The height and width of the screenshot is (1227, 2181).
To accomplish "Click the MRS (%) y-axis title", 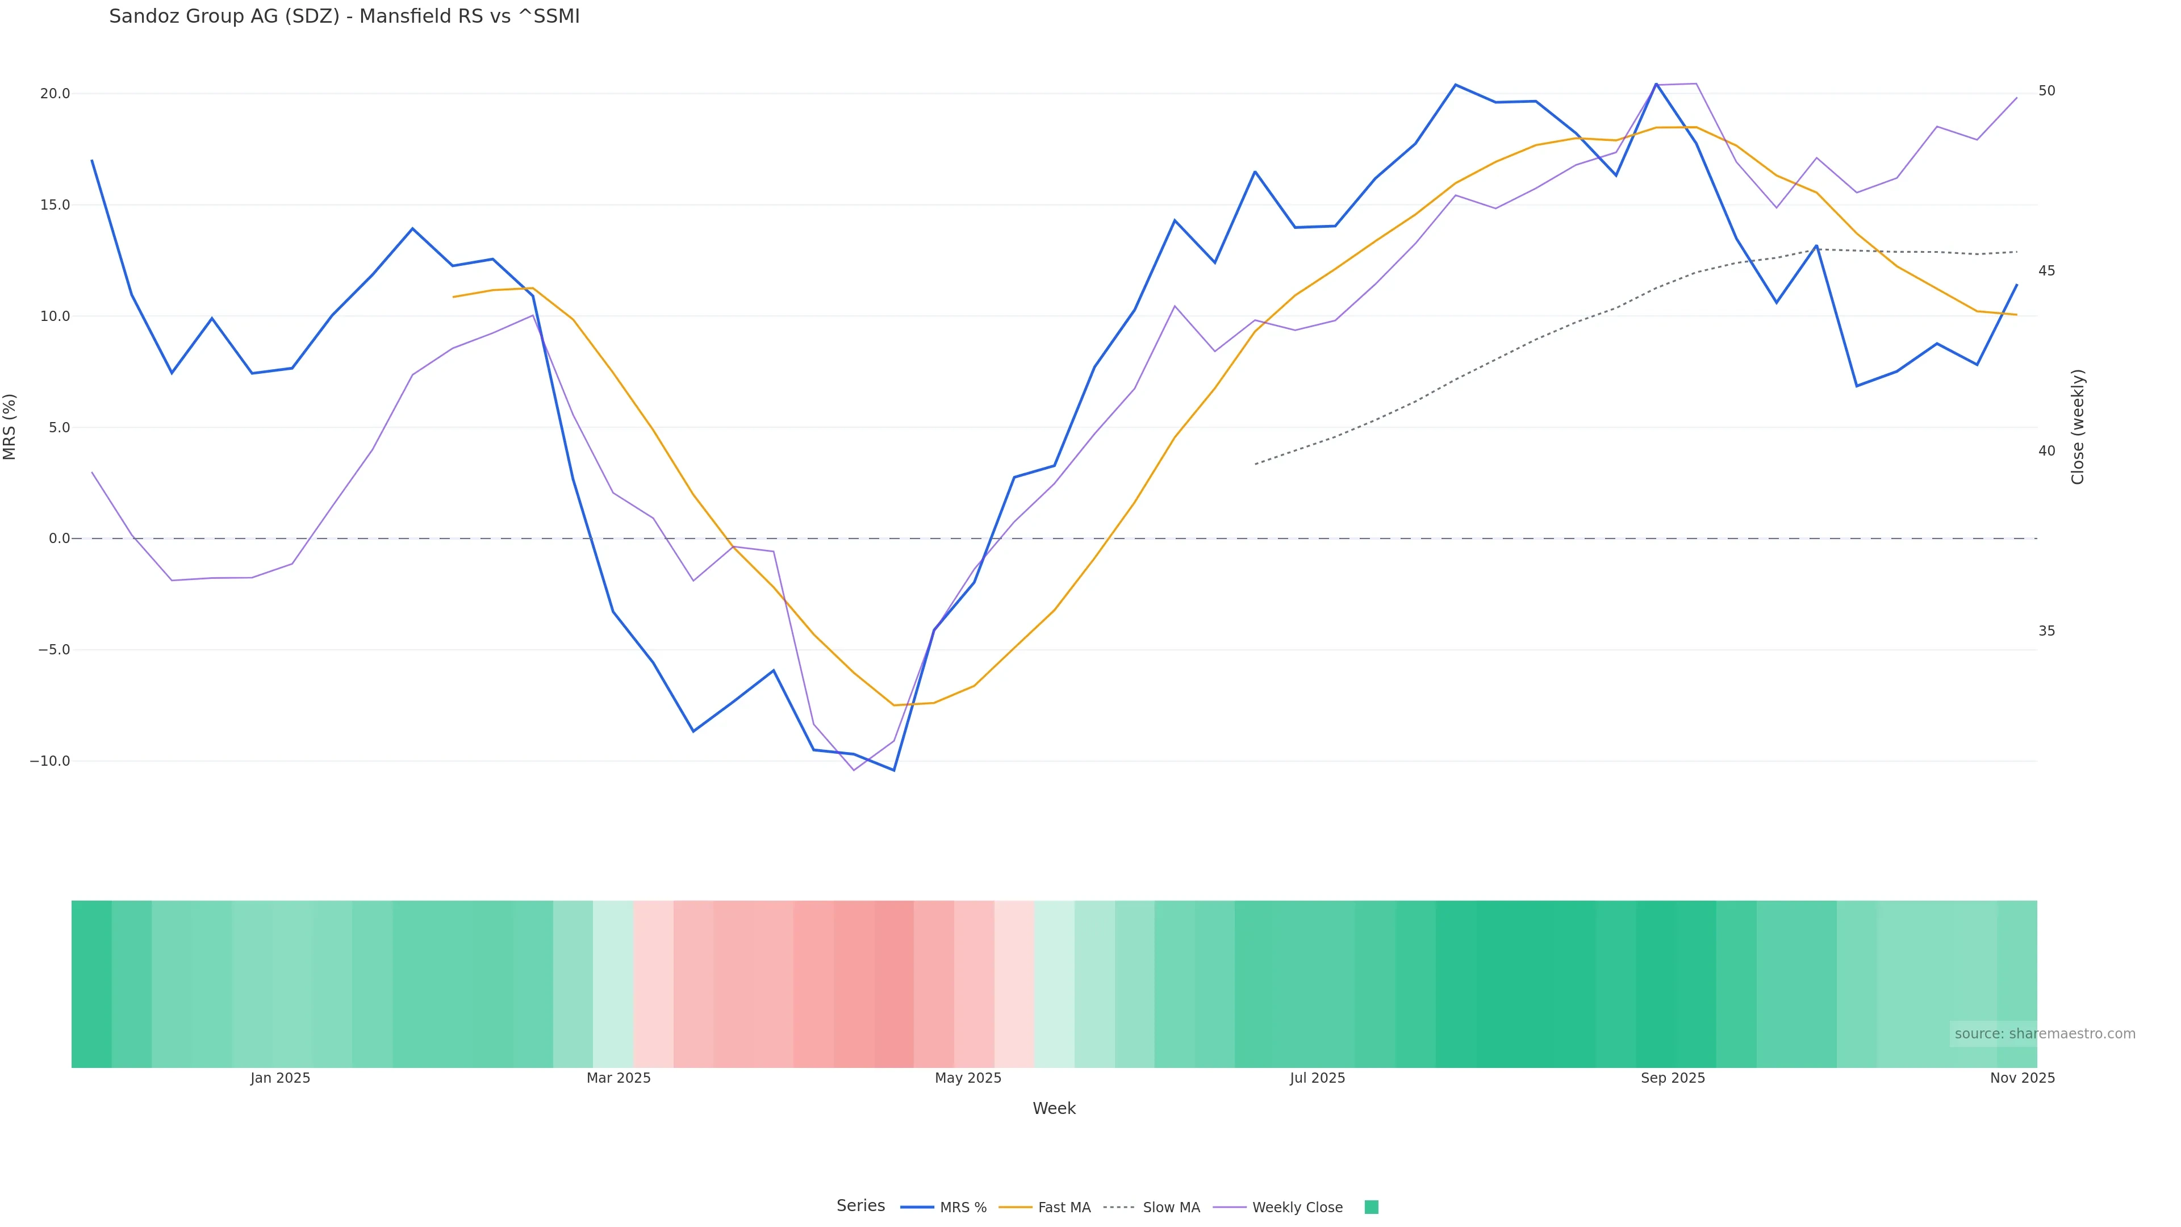I will (x=10, y=427).
